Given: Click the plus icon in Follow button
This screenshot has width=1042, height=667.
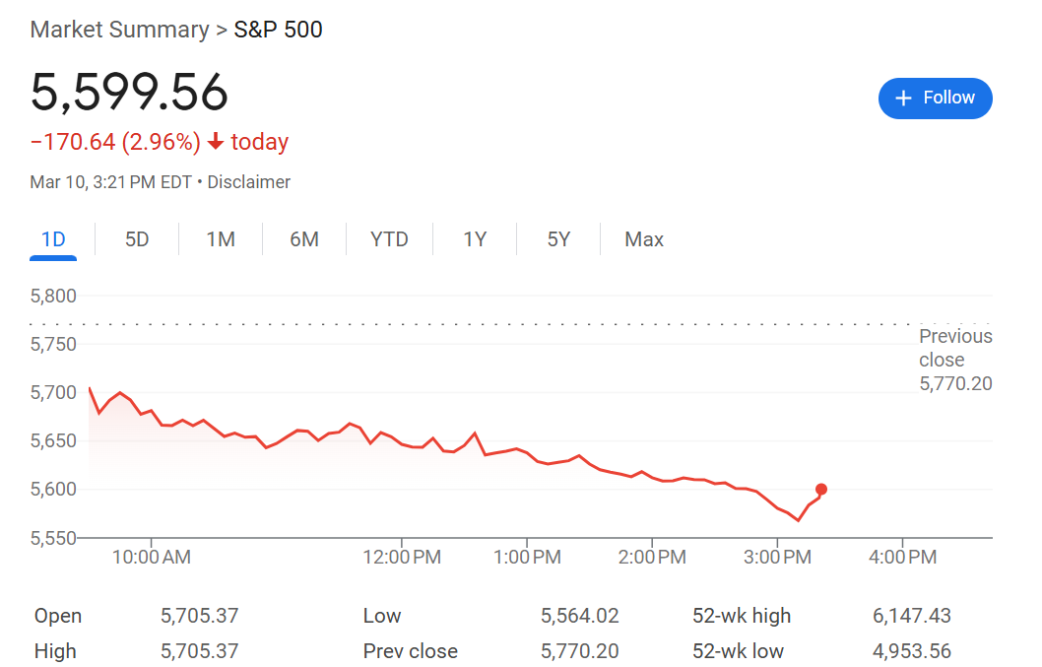Looking at the screenshot, I should 903,99.
